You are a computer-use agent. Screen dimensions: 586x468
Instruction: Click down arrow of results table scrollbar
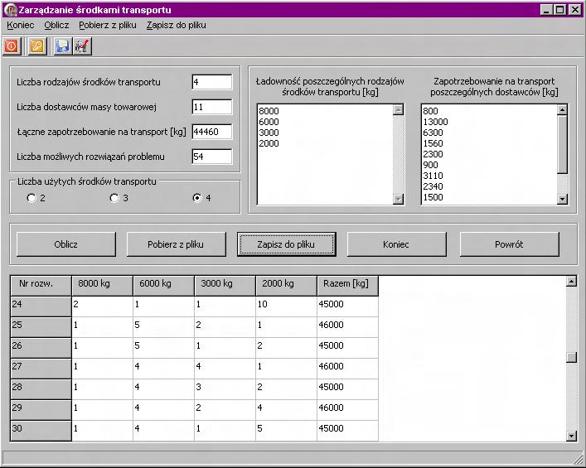[x=571, y=436]
